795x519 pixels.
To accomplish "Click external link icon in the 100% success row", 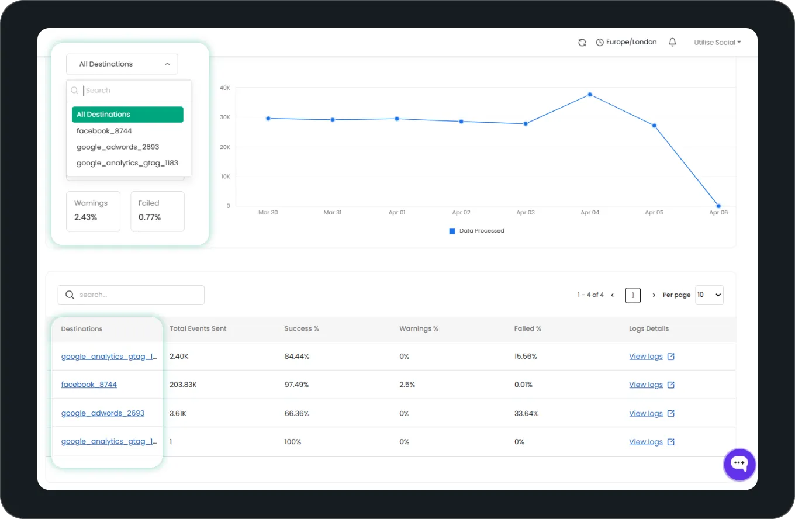I will [x=671, y=442].
